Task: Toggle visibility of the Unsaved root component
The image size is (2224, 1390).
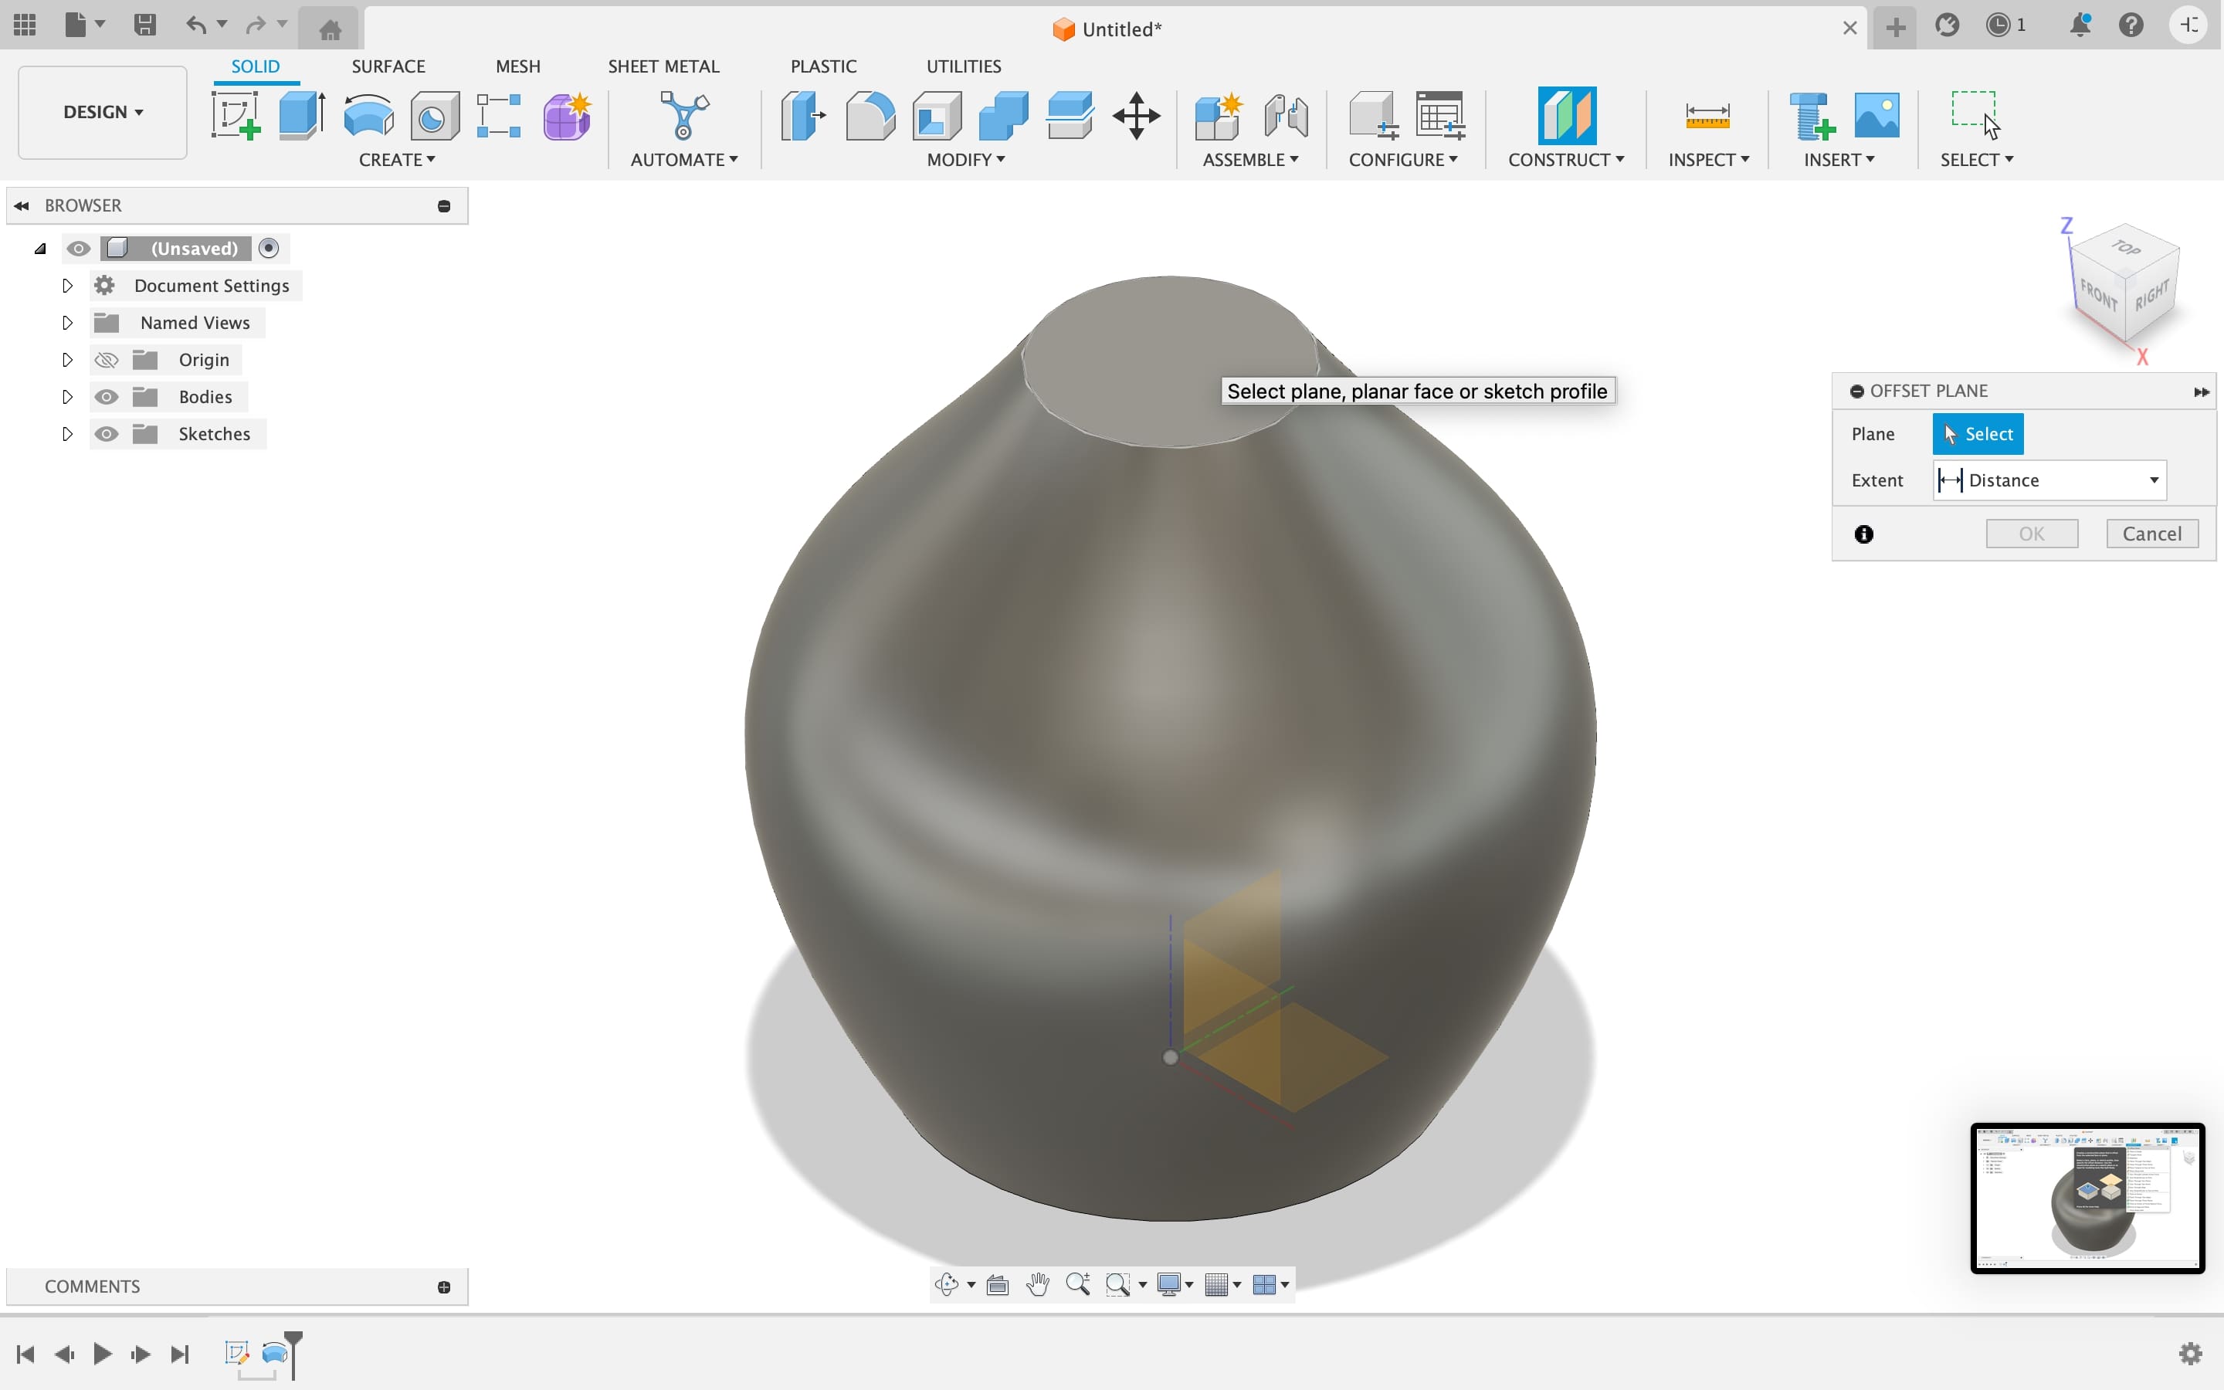Action: pos(79,248)
